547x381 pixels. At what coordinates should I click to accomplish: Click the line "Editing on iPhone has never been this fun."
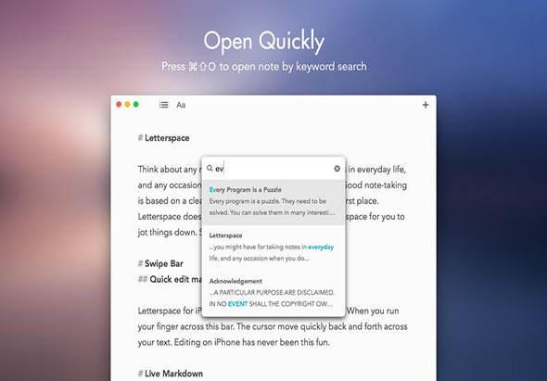point(252,342)
